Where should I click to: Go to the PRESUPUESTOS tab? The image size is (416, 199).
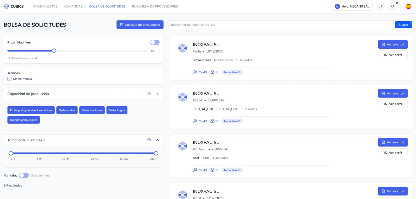[45, 6]
